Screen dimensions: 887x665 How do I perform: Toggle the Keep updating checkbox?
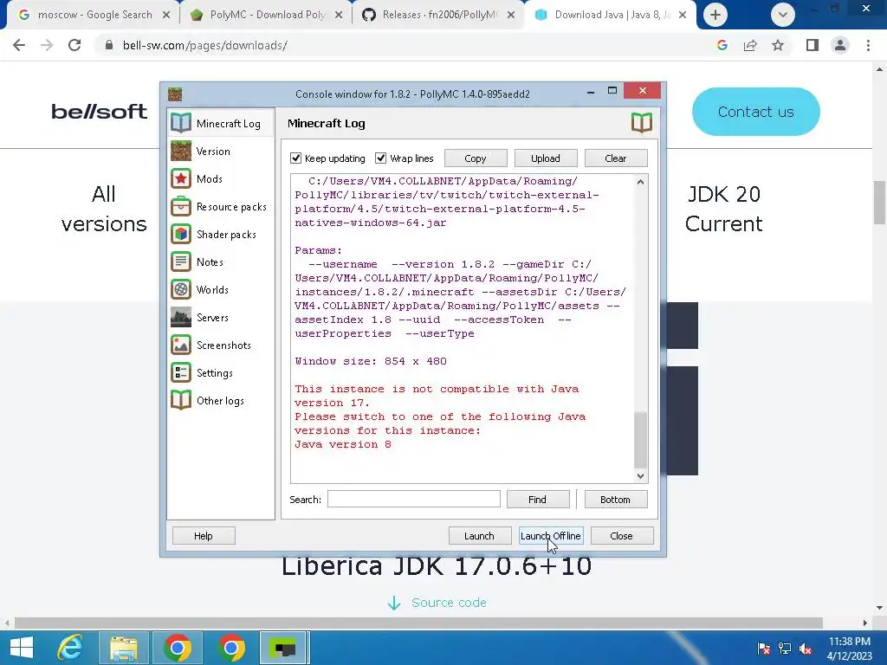[296, 158]
